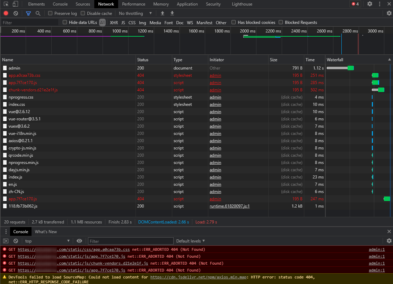Export the network log as HAR

(x=172, y=13)
